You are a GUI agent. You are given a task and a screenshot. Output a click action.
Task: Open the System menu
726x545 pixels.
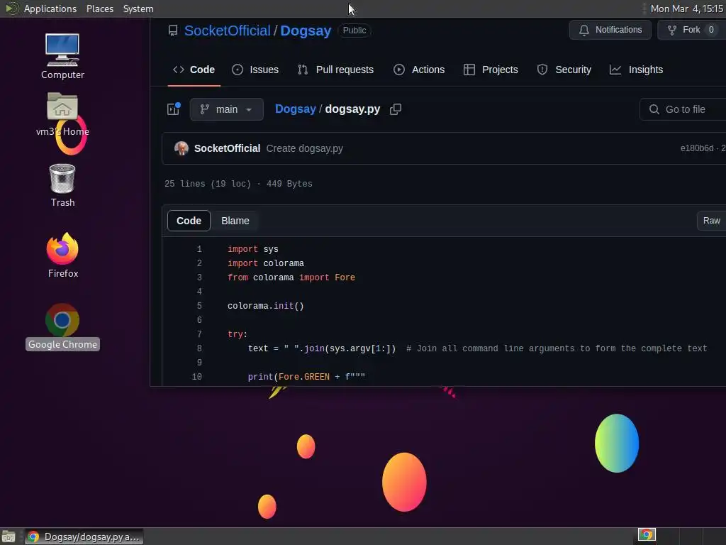point(138,9)
